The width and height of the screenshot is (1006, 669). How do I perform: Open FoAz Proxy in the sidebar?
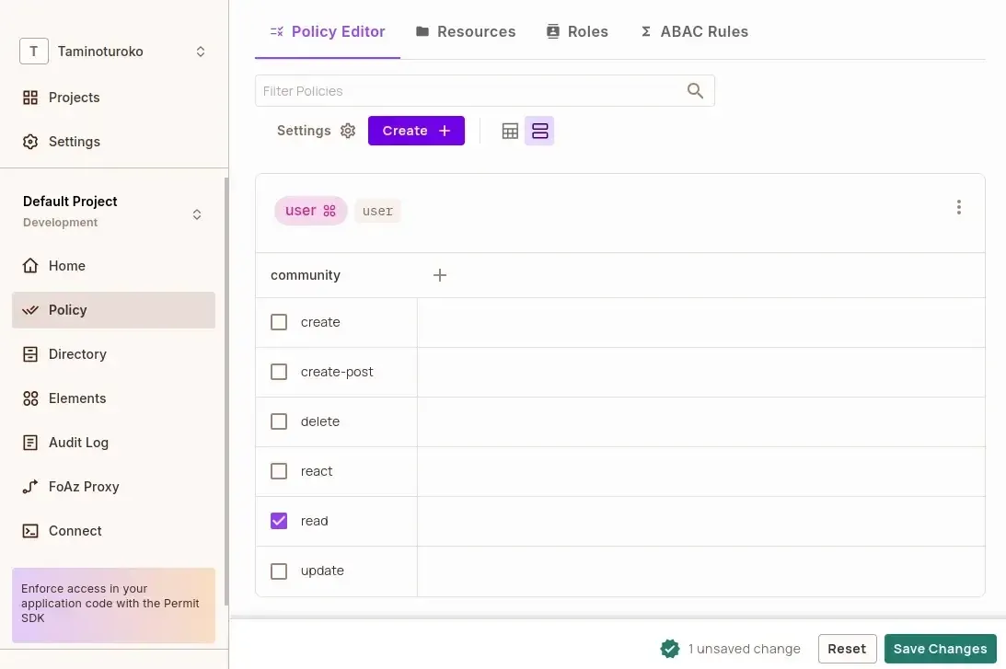(x=84, y=487)
